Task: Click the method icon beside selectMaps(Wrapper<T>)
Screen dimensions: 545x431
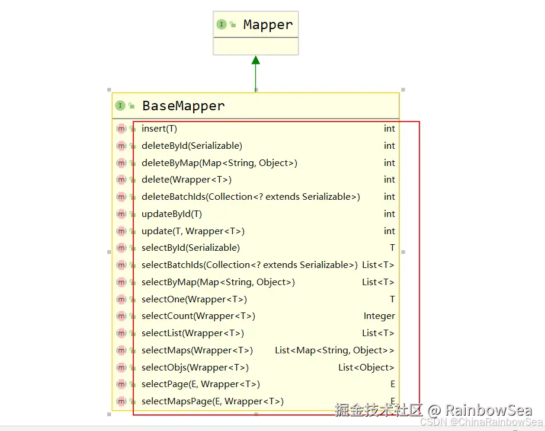Action: click(121, 350)
